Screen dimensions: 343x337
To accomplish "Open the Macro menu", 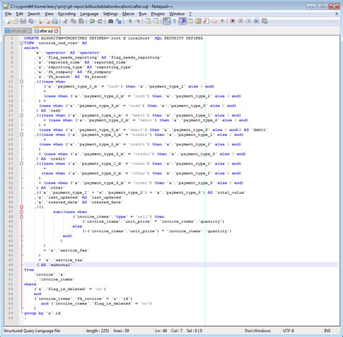I will point(128,14).
